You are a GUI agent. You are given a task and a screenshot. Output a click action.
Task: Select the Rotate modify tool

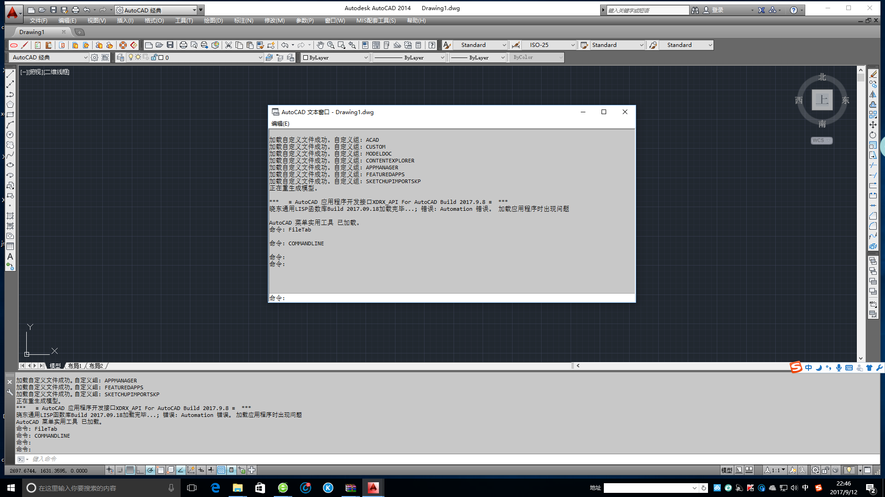[873, 135]
